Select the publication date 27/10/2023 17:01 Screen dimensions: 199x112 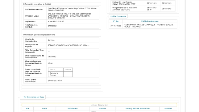(55, 81)
